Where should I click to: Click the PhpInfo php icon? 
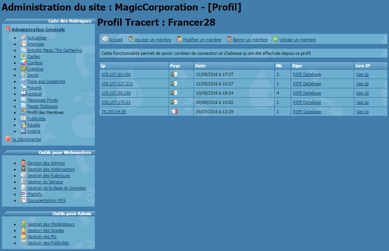(23, 193)
